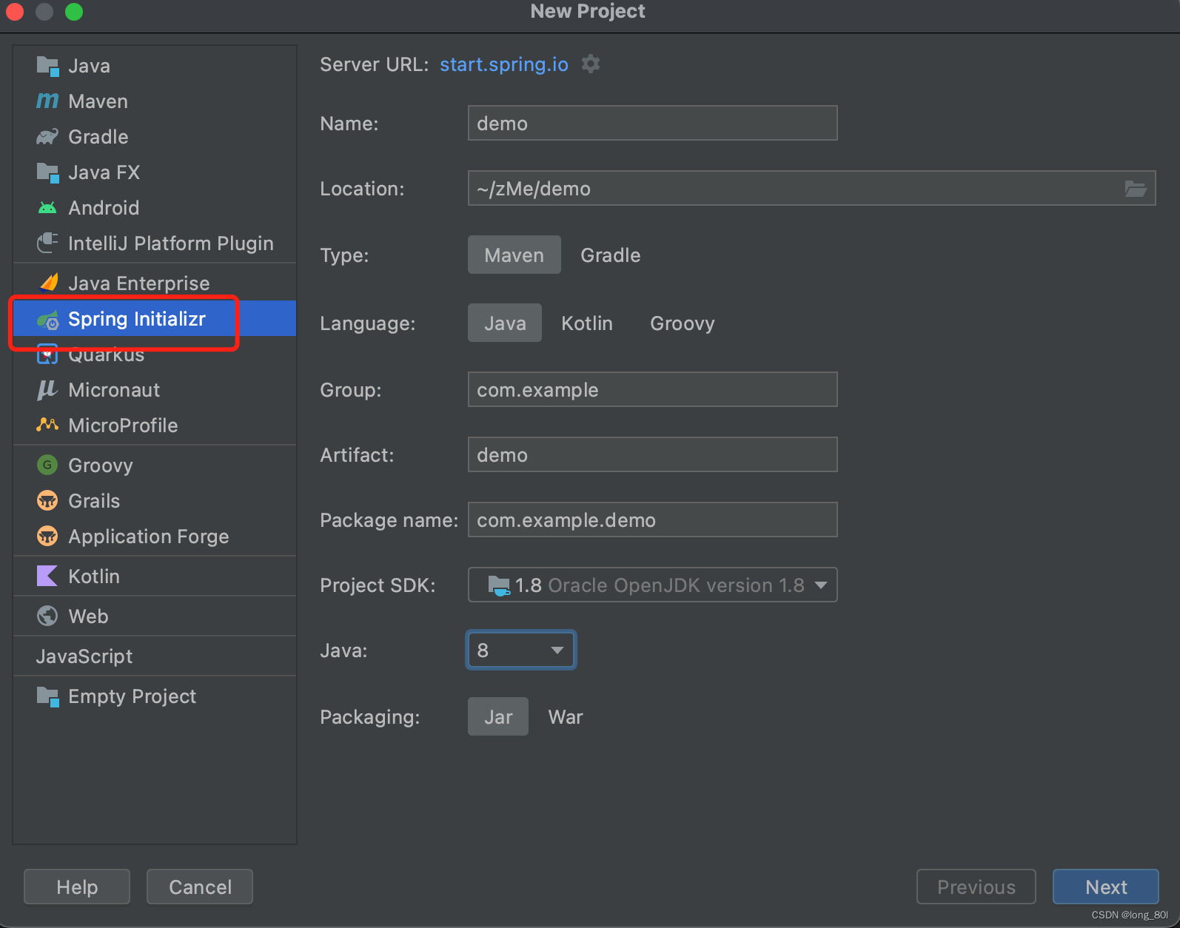1180x928 pixels.
Task: Click the Web globe icon
Action: pos(47,616)
